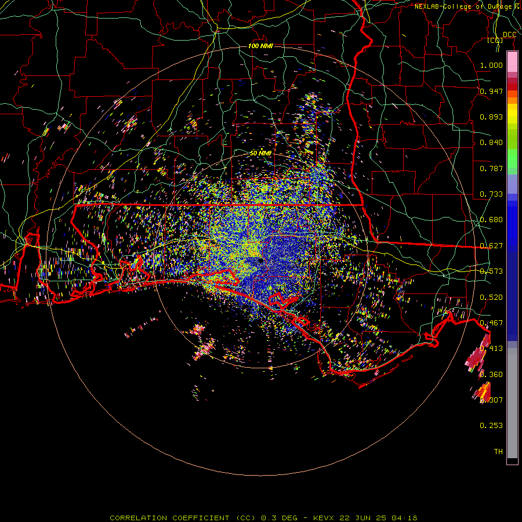Screen dimensions: 522x522
Task: Select the 0.573 scale value
Action: point(491,271)
